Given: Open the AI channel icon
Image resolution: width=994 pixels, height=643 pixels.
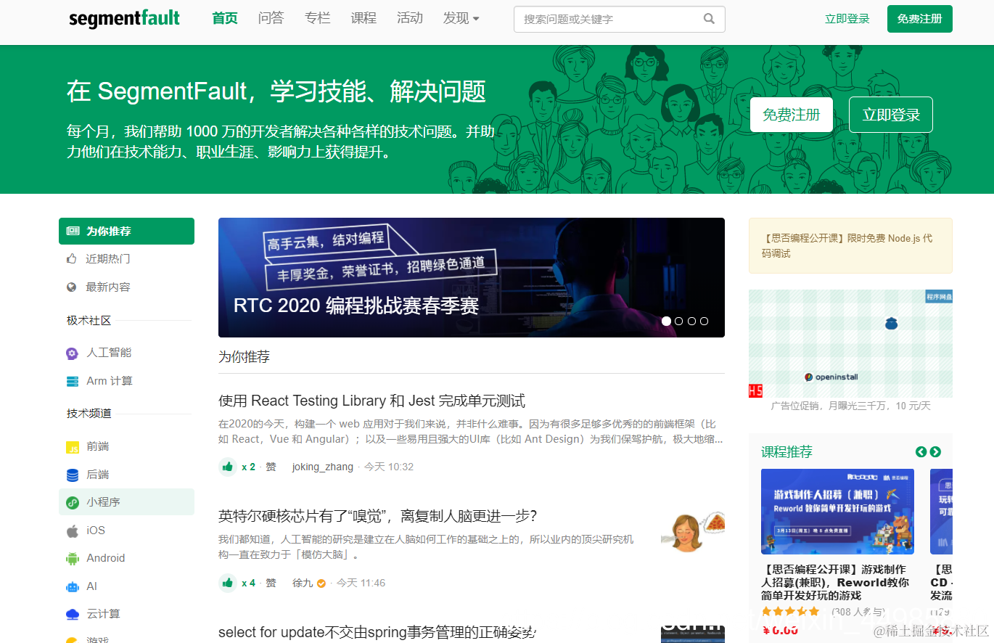Looking at the screenshot, I should tap(71, 586).
